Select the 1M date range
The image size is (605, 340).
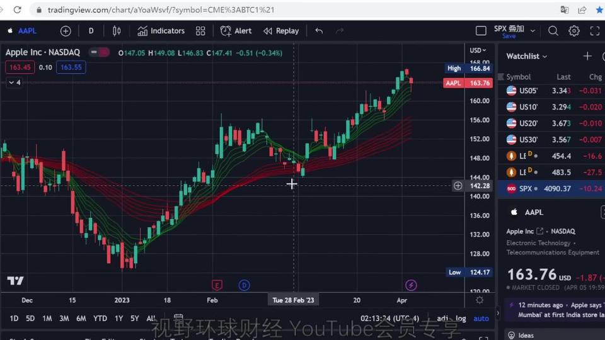(47, 319)
